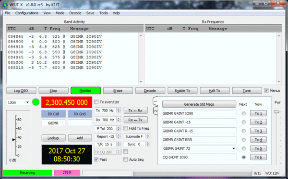The image size is (288, 179).
Task: Open the Configurations menu
Action: [26, 13]
